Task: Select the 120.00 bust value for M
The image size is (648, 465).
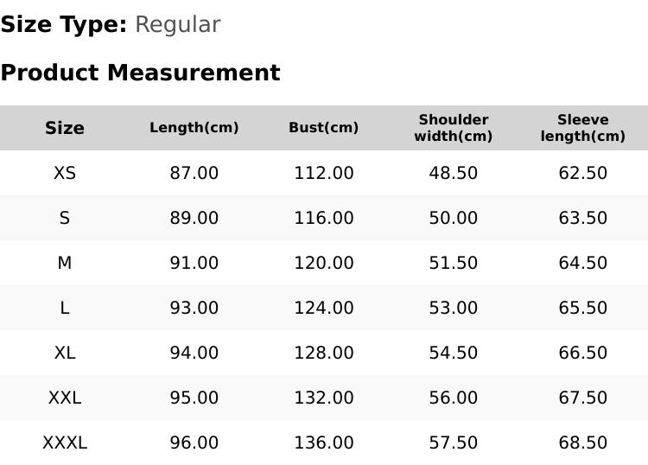Action: pos(324,263)
